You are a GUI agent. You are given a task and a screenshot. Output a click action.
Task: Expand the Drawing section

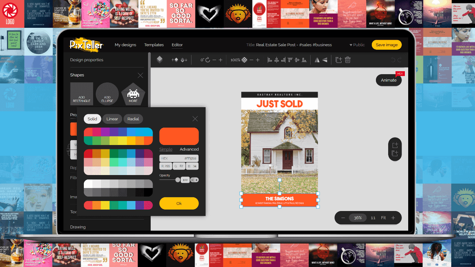pos(78,227)
